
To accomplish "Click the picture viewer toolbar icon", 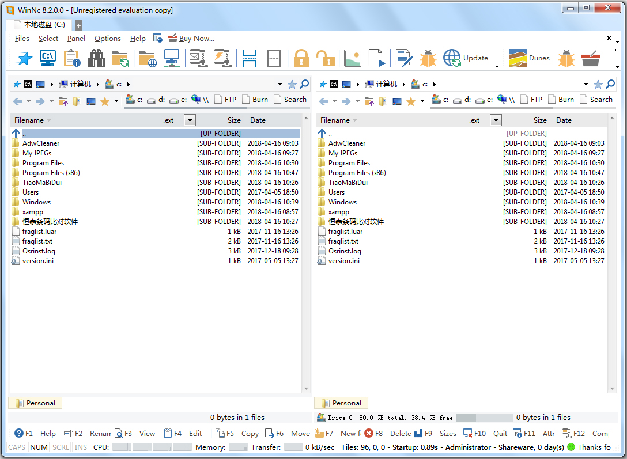I will click(x=353, y=58).
